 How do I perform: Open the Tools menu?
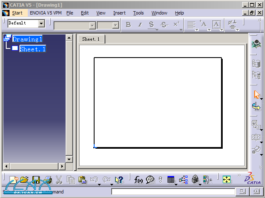coord(139,13)
